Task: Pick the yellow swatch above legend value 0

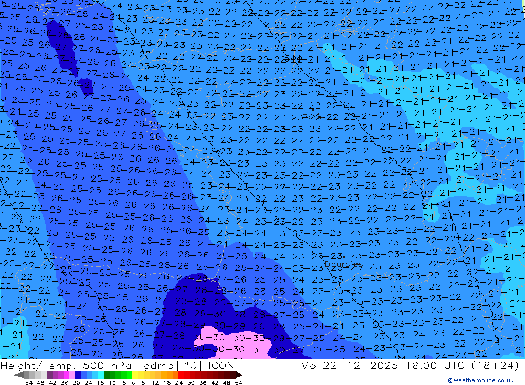Action: (x=135, y=375)
